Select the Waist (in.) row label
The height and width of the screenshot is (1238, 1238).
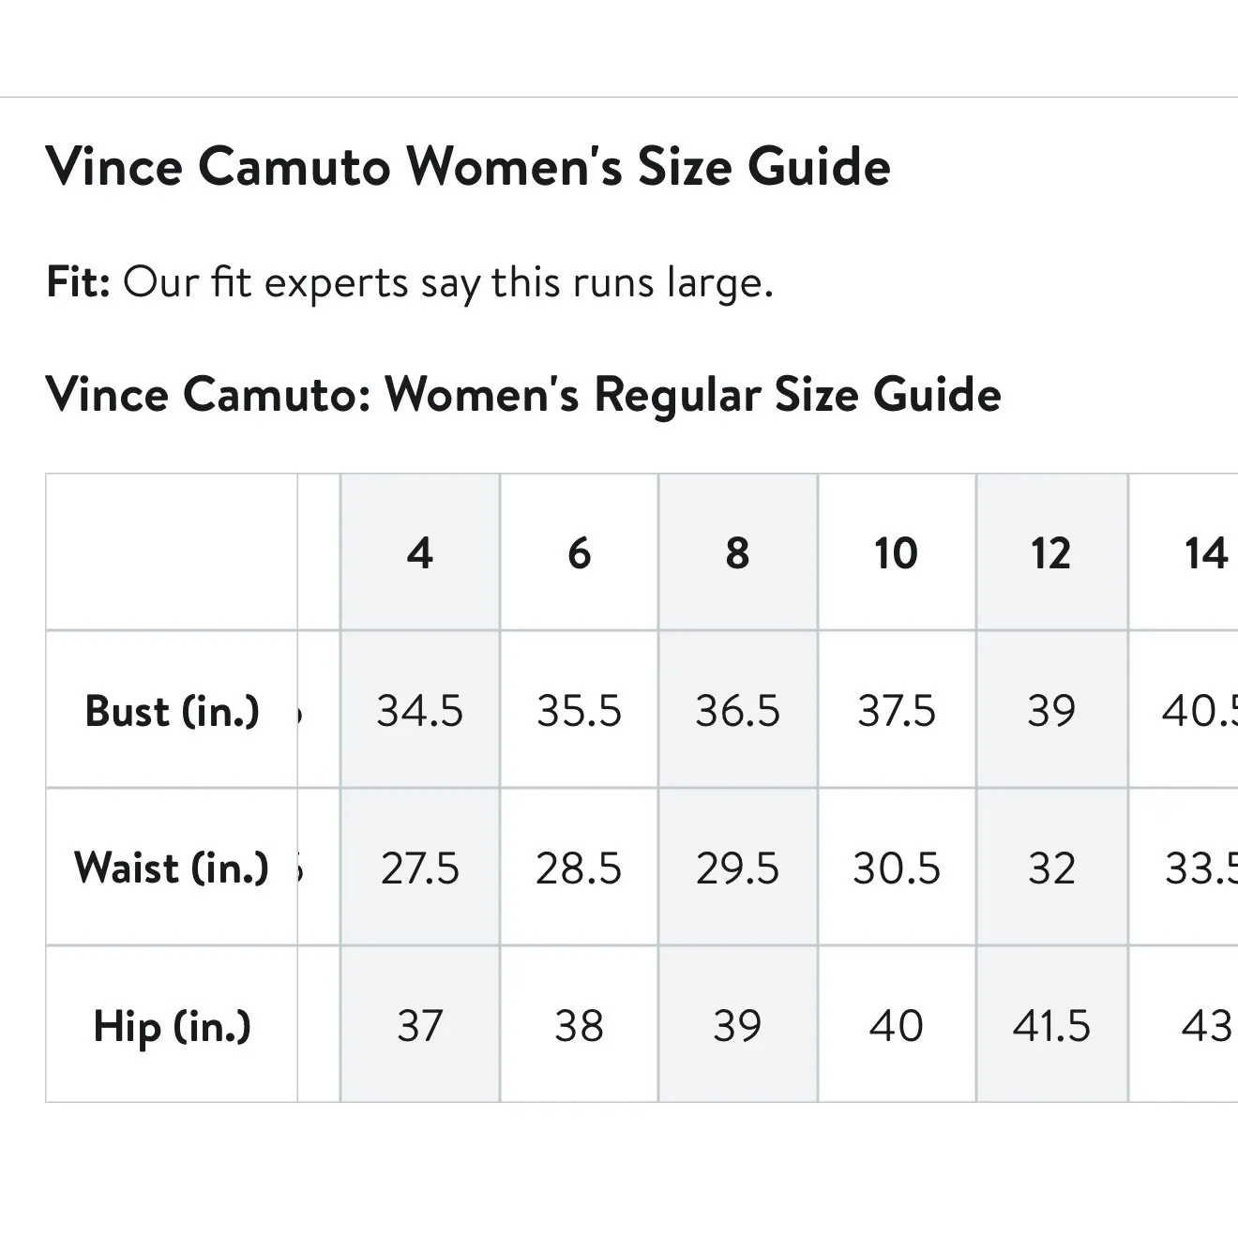[x=172, y=868]
